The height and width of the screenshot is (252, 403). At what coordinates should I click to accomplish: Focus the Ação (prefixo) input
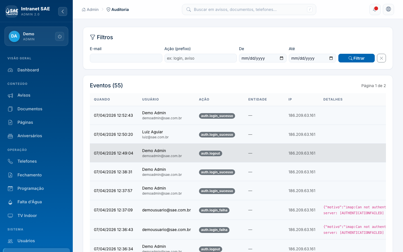(201, 58)
